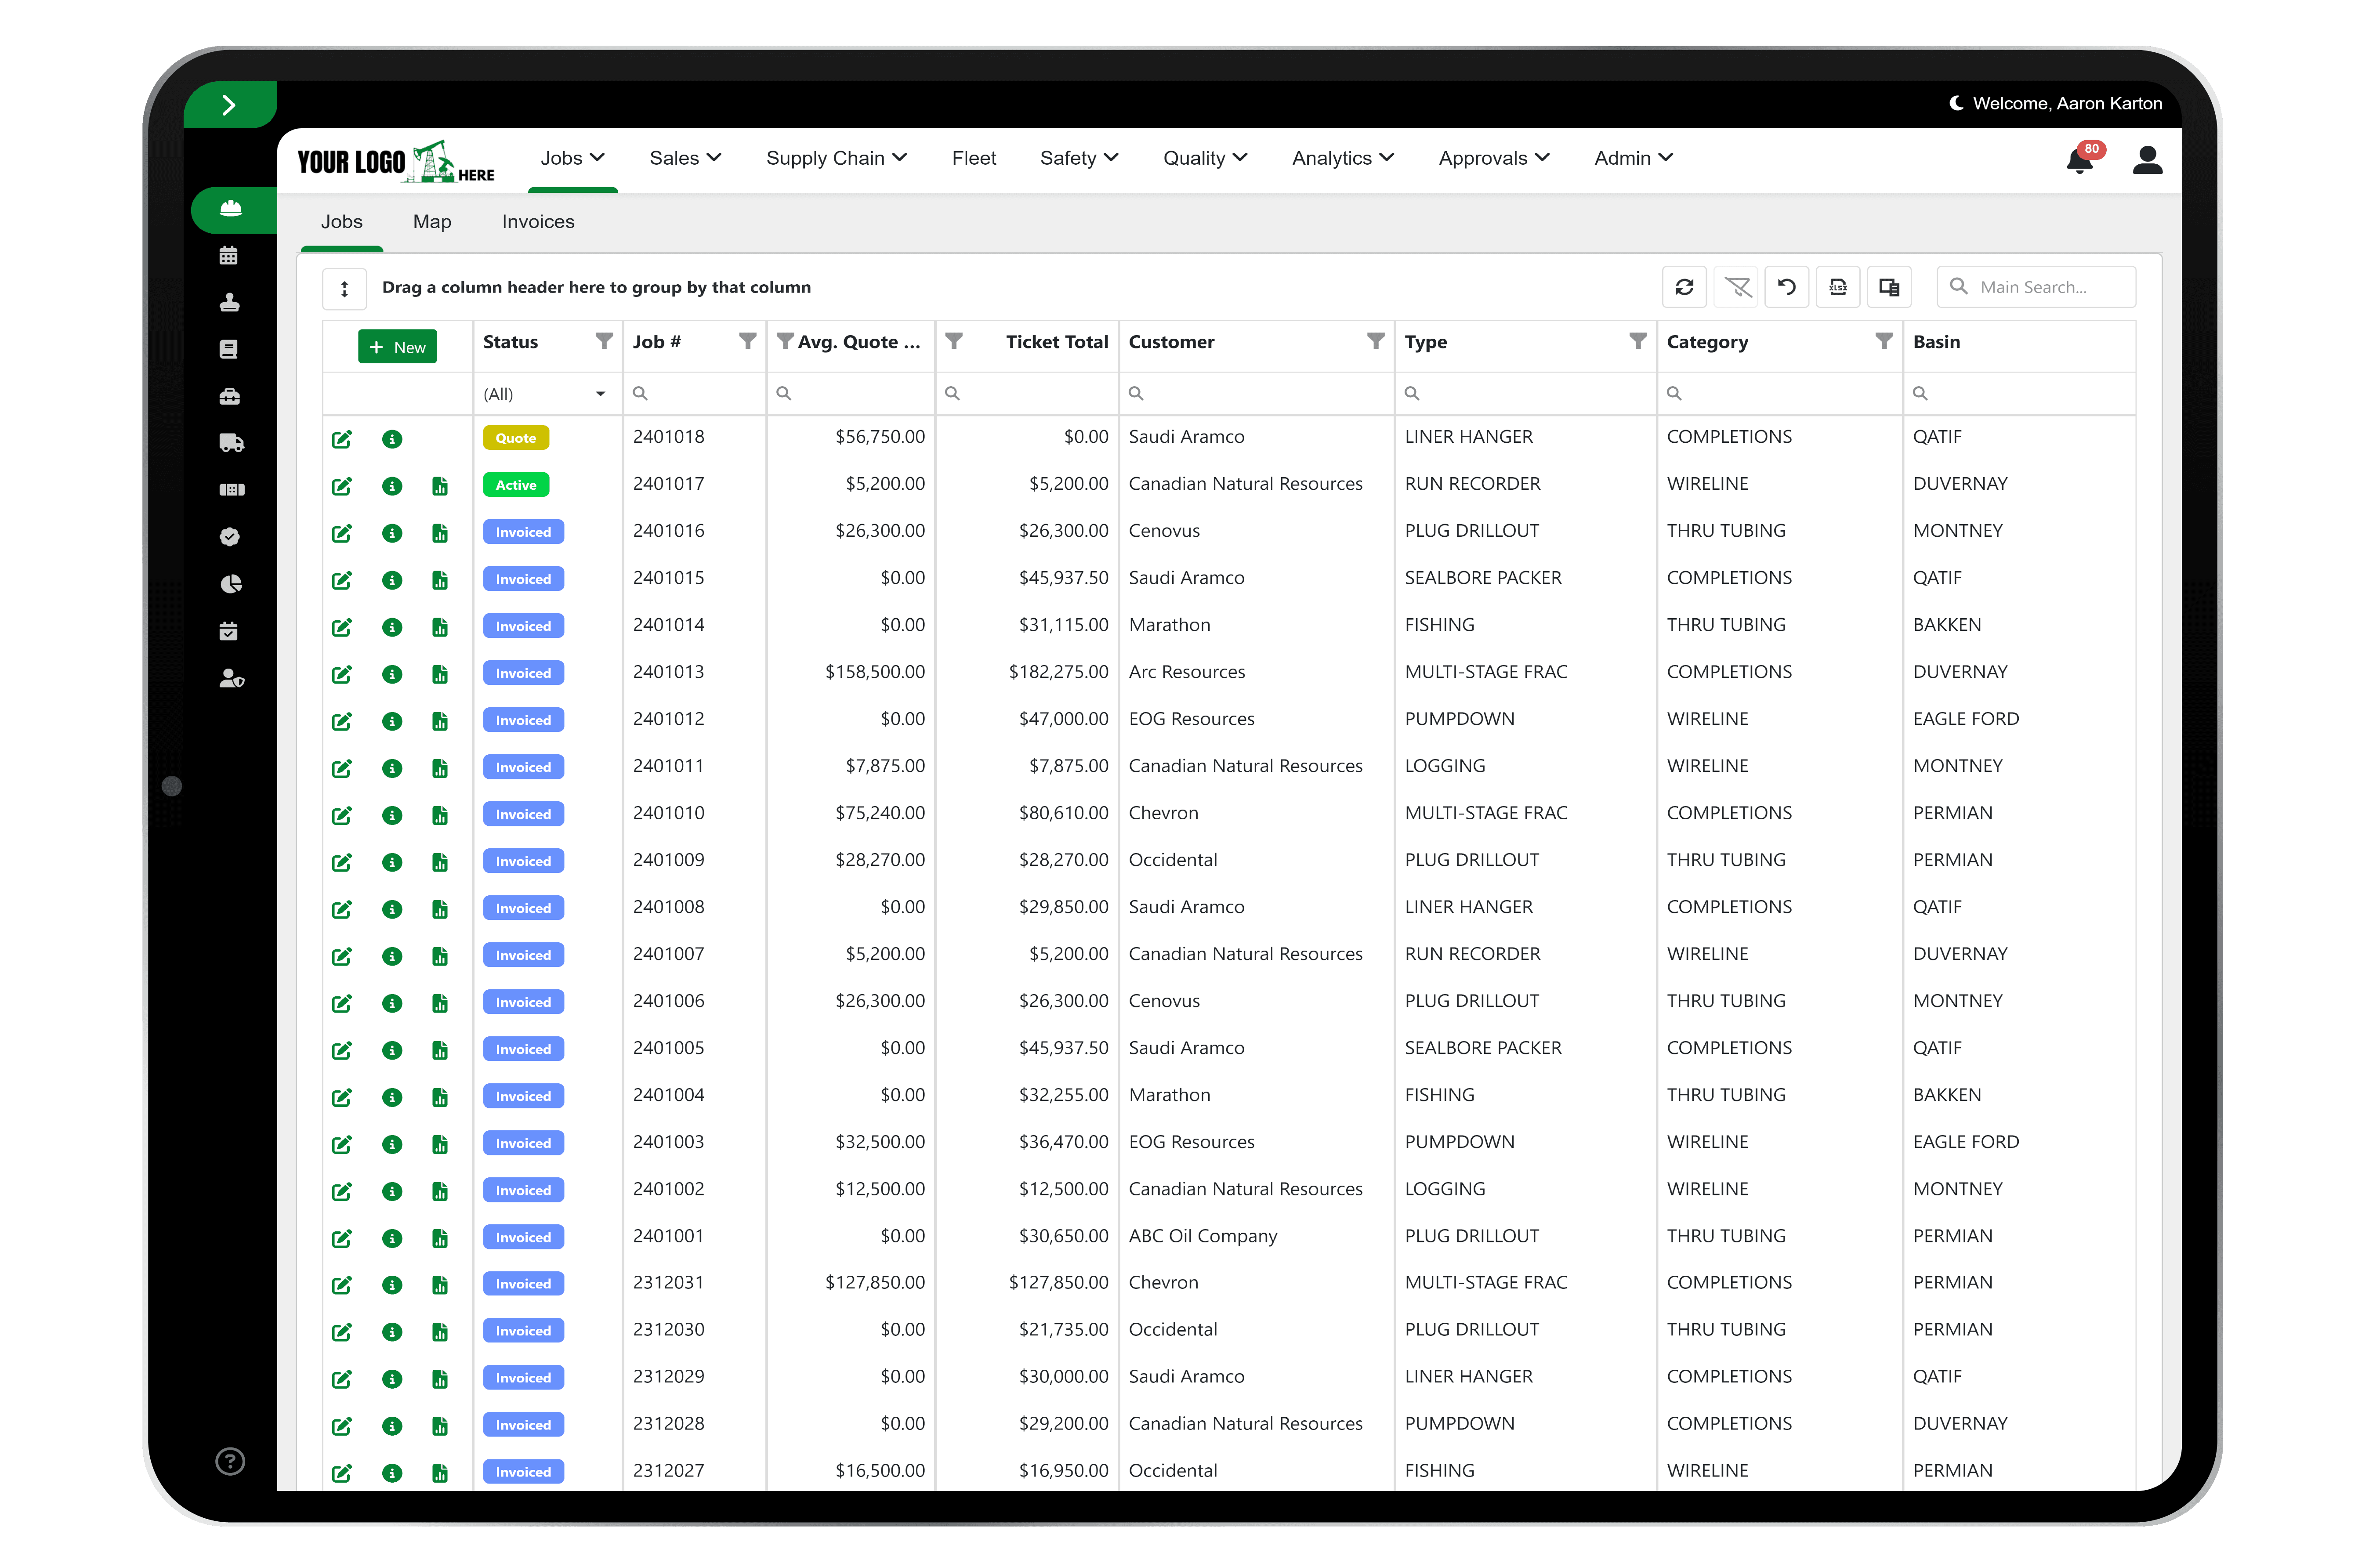This screenshot has height=1556, width=2380.
Task: Open the pie chart analytics sidebar icon
Action: tap(231, 584)
